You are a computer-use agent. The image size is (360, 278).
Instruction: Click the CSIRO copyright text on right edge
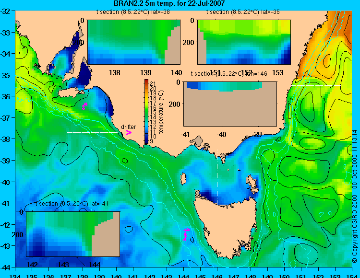[x=355, y=196]
